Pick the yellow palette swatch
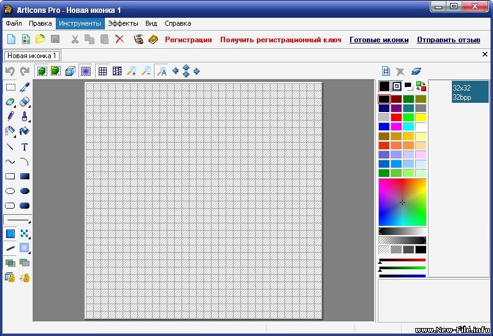 pyautogui.click(x=421, y=118)
